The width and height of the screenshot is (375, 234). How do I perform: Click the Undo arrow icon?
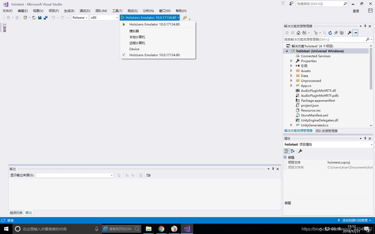(x=53, y=18)
